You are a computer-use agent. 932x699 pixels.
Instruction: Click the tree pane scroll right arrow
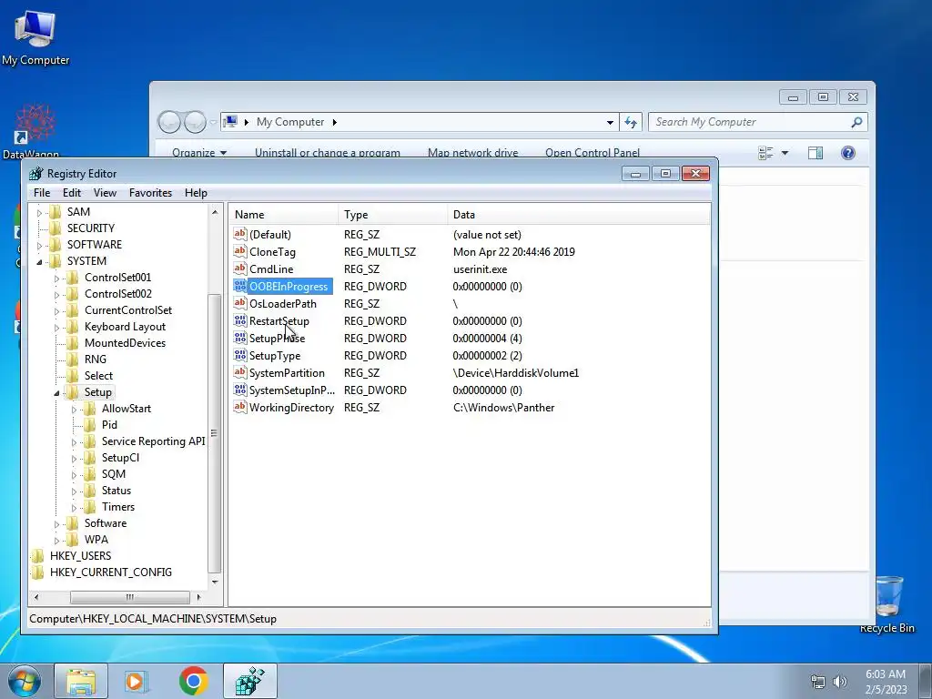(x=198, y=597)
